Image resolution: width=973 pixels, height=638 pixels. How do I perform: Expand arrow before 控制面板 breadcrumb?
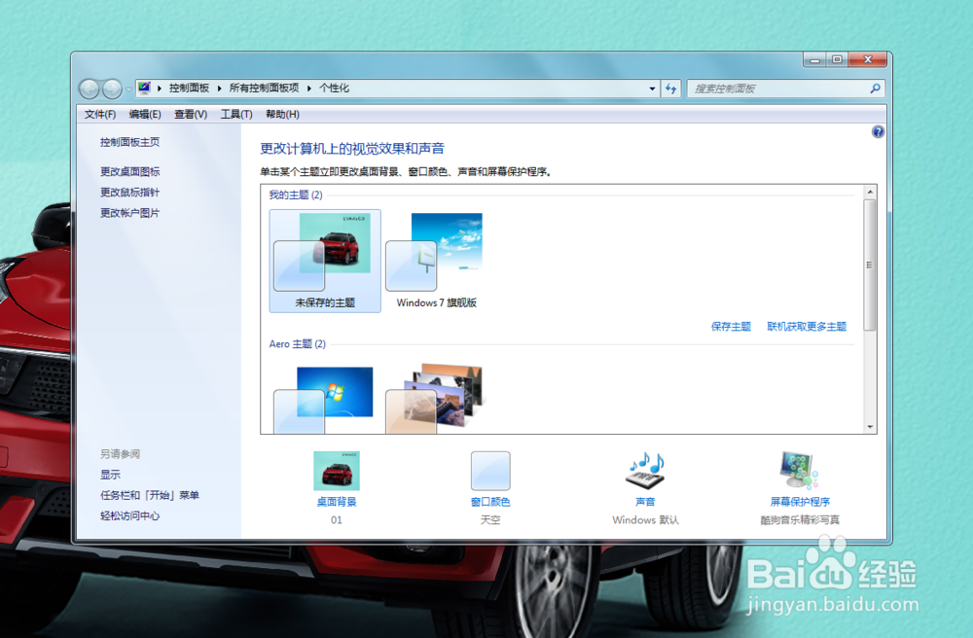160,89
